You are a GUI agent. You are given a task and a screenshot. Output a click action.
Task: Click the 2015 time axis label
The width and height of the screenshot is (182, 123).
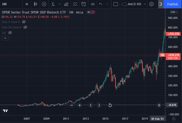(x=106, y=119)
